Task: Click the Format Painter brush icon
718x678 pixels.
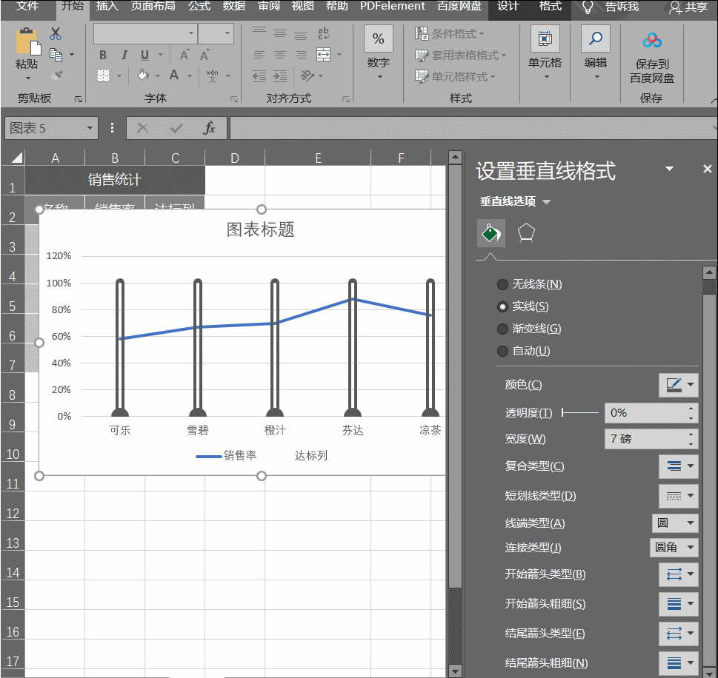Action: pos(56,75)
